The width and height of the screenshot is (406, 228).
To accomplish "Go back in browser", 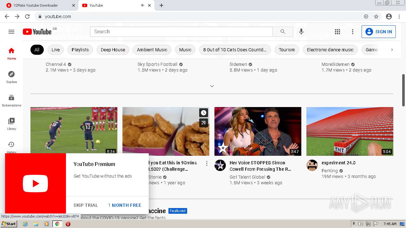I will pos(7,16).
